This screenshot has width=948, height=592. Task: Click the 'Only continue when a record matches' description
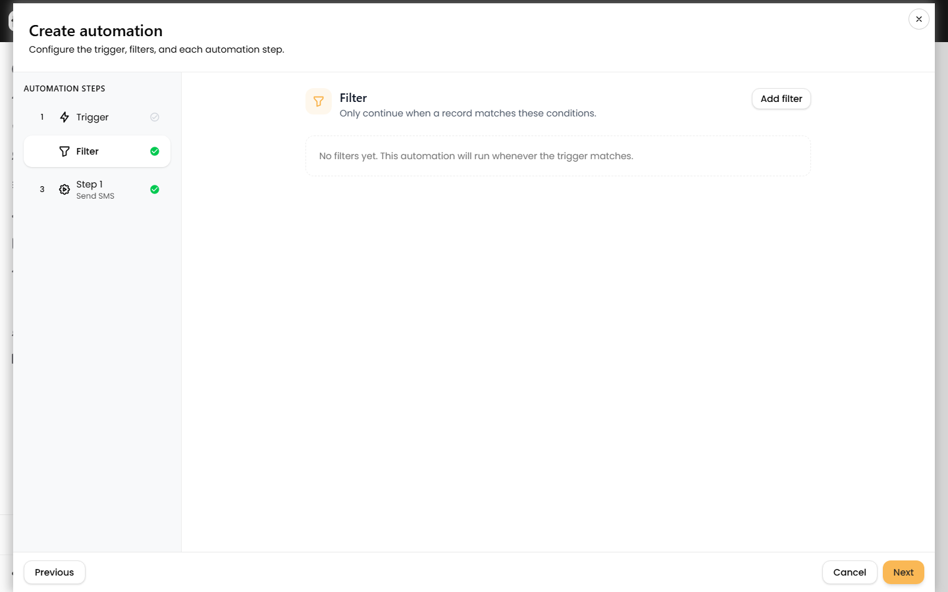click(x=468, y=113)
